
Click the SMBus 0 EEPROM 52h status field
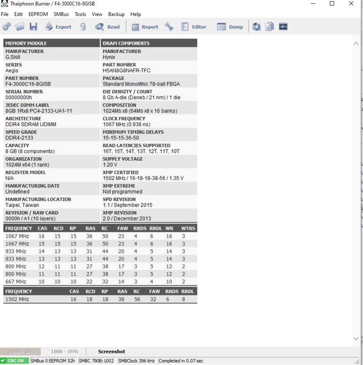tap(53, 360)
